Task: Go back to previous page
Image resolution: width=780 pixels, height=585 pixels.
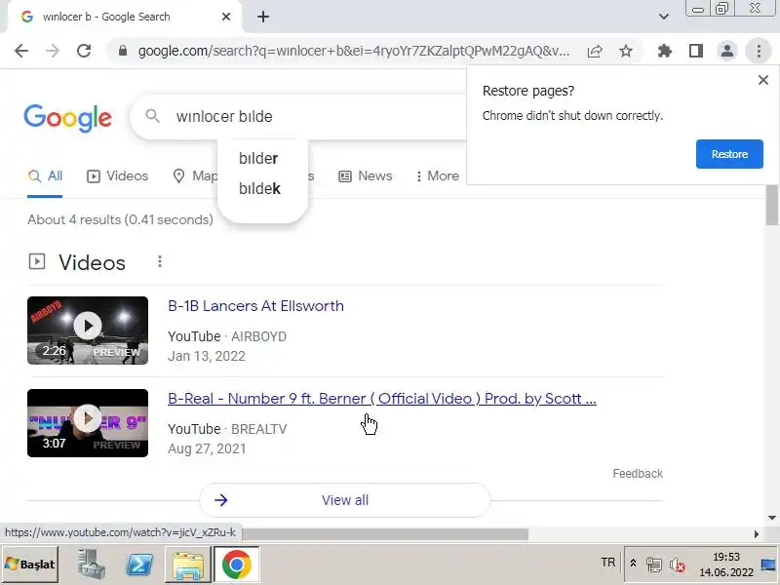Action: [21, 51]
